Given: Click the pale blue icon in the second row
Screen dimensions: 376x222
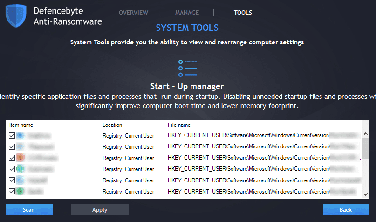Looking at the screenshot, I should 20,146.
